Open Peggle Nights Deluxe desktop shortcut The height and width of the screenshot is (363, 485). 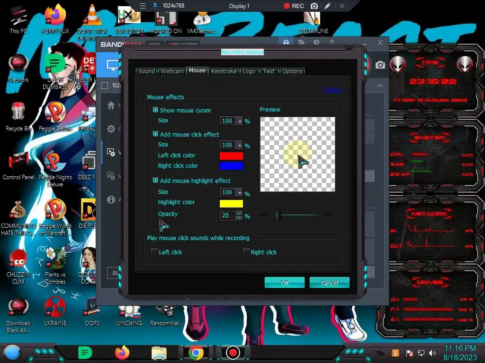(55, 169)
